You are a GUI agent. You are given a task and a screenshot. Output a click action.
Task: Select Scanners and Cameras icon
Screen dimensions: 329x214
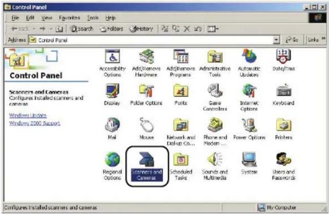tap(146, 166)
